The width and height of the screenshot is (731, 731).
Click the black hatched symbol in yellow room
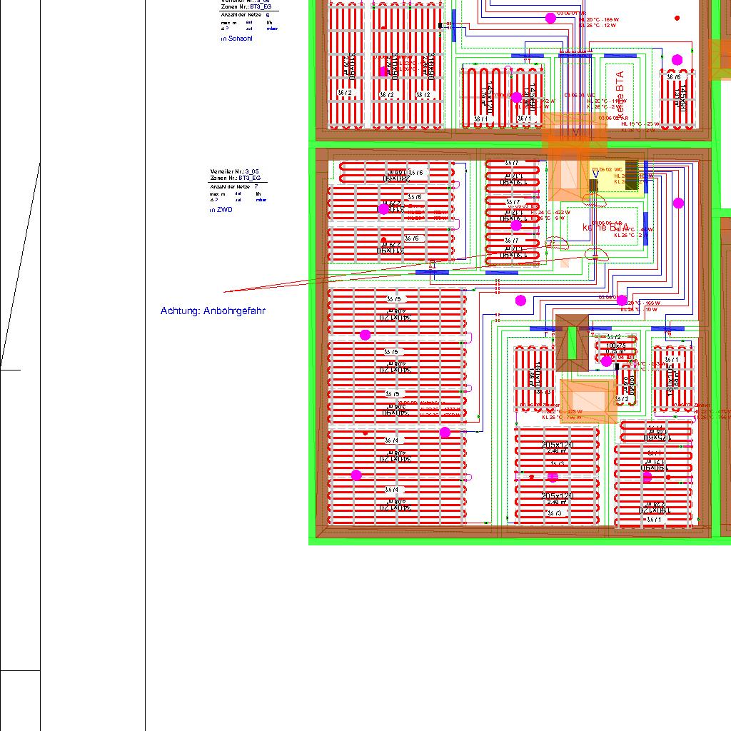coord(632,174)
